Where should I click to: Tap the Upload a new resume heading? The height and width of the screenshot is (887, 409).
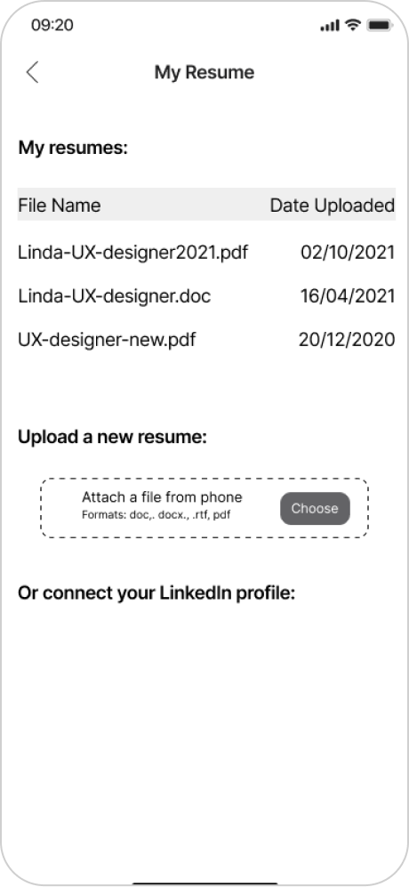click(x=113, y=438)
